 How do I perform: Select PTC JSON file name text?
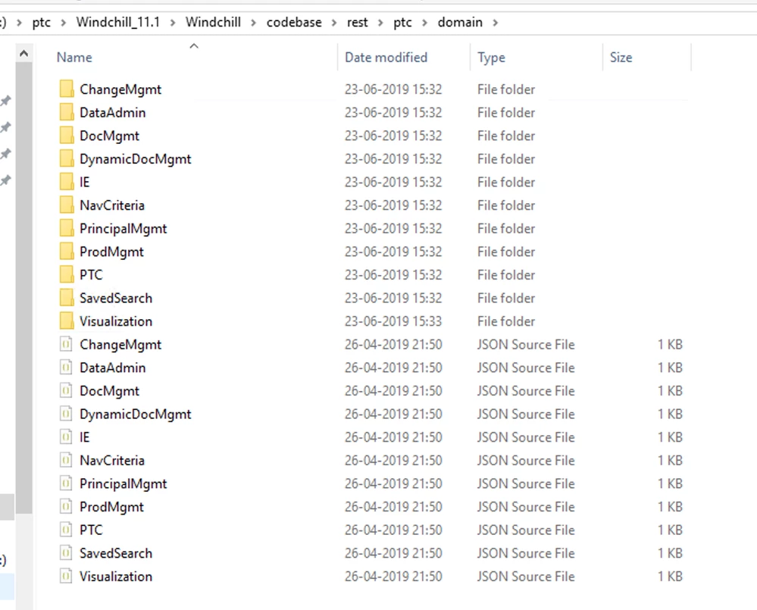click(91, 530)
